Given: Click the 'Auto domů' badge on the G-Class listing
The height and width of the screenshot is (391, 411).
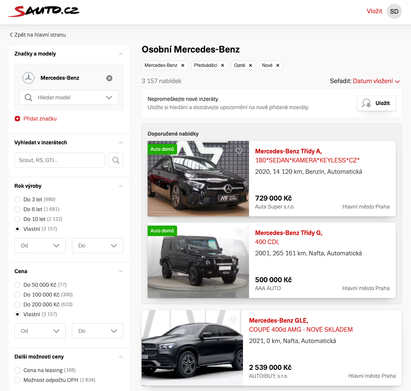Looking at the screenshot, I should pos(162,231).
